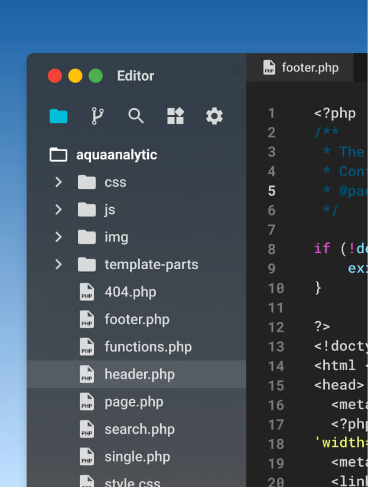The image size is (368, 487).
Task: Switch to the footer.php editor tab
Action: (x=300, y=67)
